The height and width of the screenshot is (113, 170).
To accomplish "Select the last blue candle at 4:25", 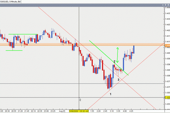I will tap(134, 49).
